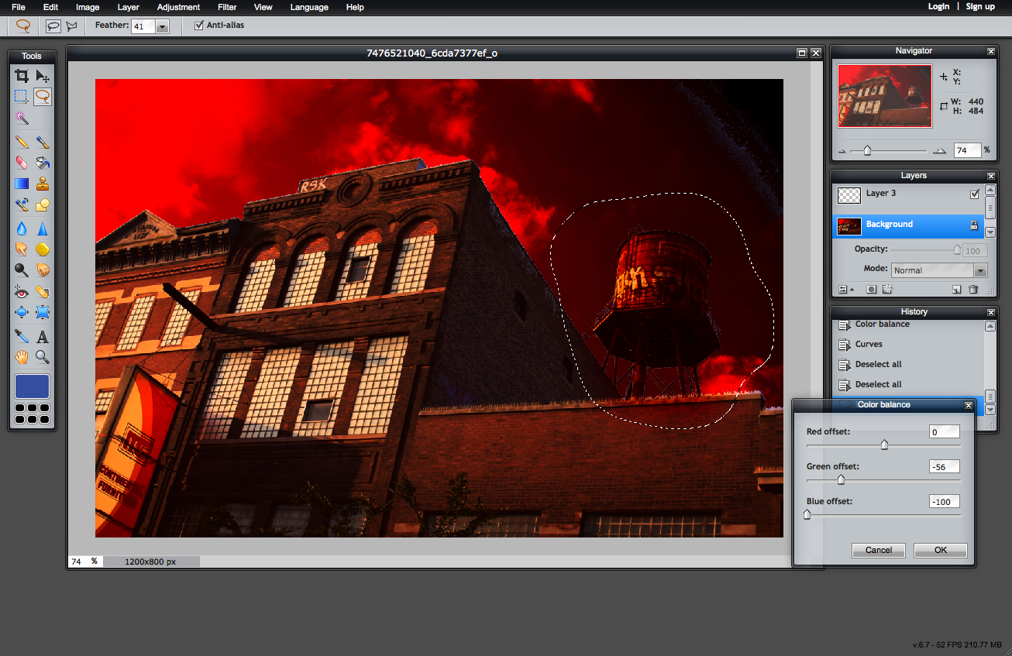The width and height of the screenshot is (1012, 656).
Task: Select the Color Replace tool
Action: [22, 204]
